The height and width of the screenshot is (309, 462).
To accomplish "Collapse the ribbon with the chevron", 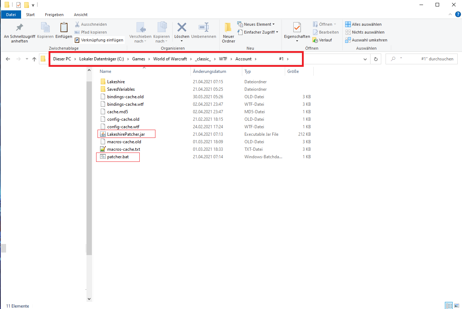I will tap(451, 15).
